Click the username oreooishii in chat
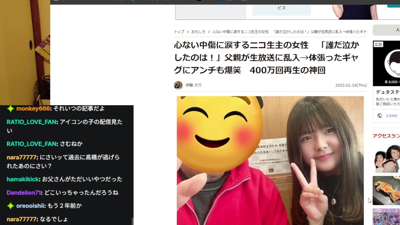The image size is (400, 225). tap(31, 206)
